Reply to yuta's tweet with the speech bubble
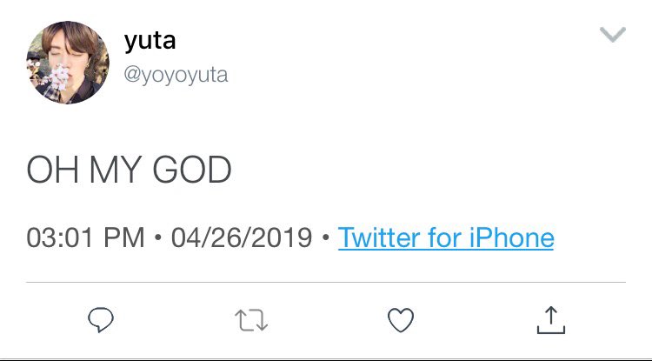This screenshot has width=652, height=361. (x=101, y=320)
